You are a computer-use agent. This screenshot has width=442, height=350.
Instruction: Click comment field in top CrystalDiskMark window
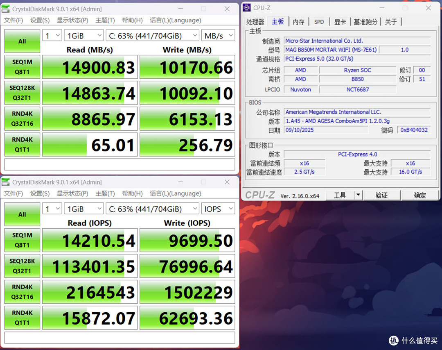point(120,164)
